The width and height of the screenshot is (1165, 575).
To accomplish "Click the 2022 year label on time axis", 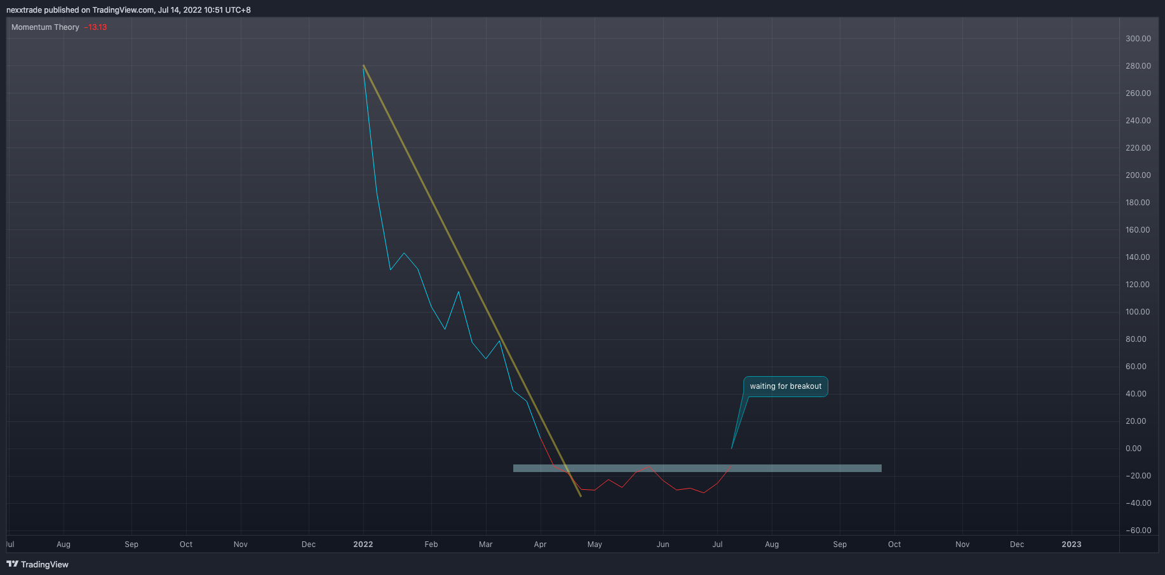I will (x=363, y=545).
